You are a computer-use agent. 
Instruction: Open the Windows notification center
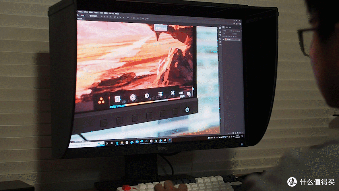tap(242, 136)
